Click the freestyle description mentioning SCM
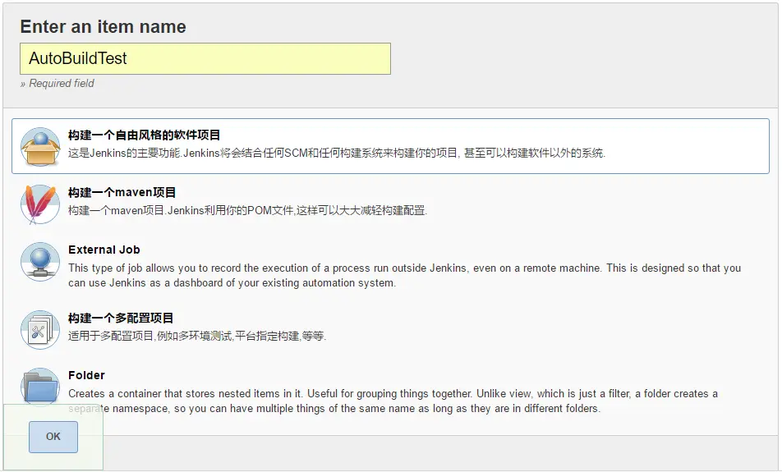Viewport: 782px width, 472px height. click(x=337, y=154)
